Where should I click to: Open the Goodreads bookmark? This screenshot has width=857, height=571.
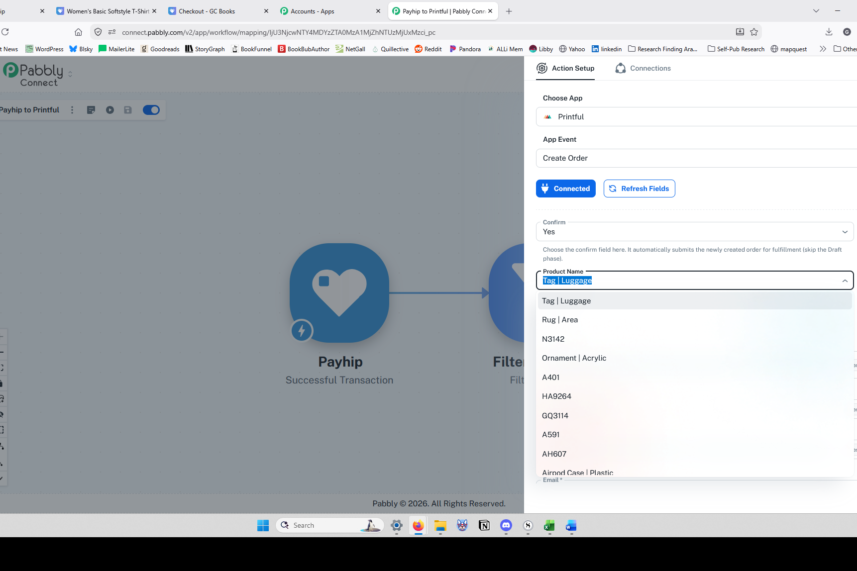(x=160, y=49)
